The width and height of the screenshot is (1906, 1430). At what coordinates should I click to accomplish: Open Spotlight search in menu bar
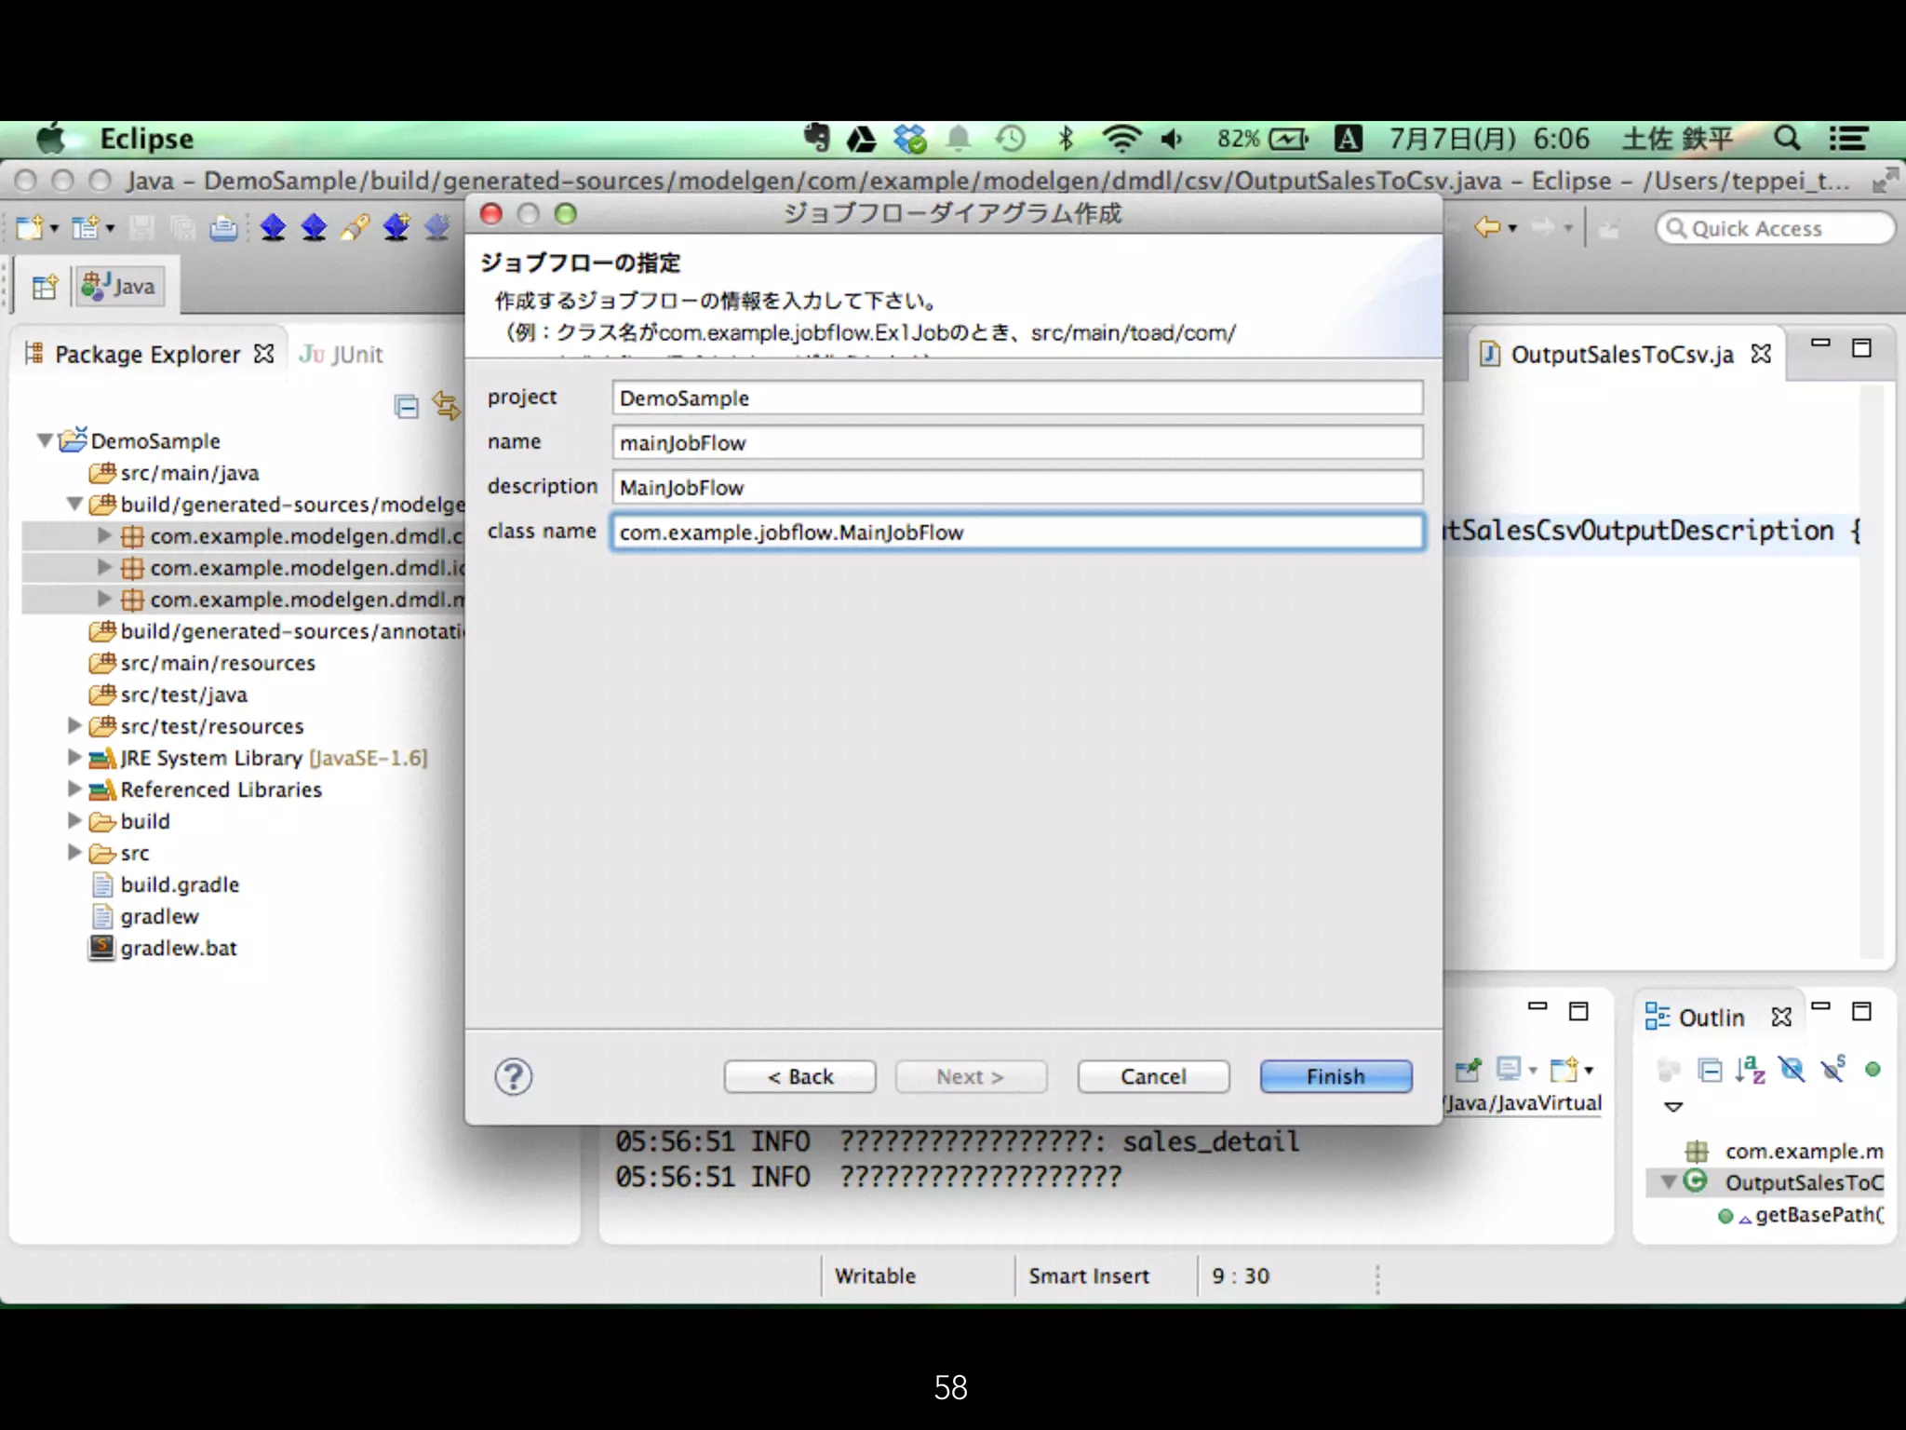tap(1786, 139)
